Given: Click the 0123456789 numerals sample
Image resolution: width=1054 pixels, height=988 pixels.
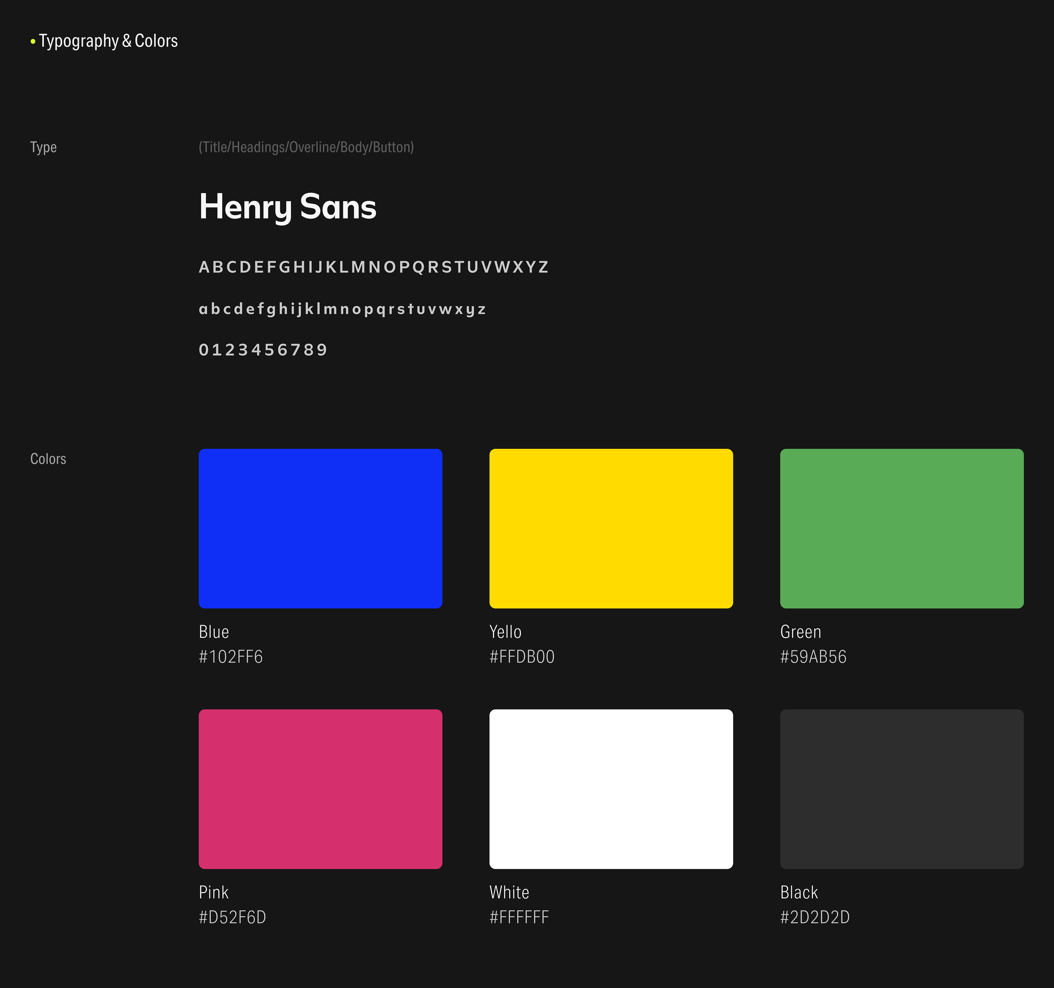Looking at the screenshot, I should tap(263, 350).
